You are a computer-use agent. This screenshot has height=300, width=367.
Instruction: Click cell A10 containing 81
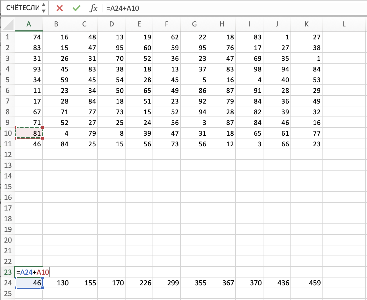point(29,133)
